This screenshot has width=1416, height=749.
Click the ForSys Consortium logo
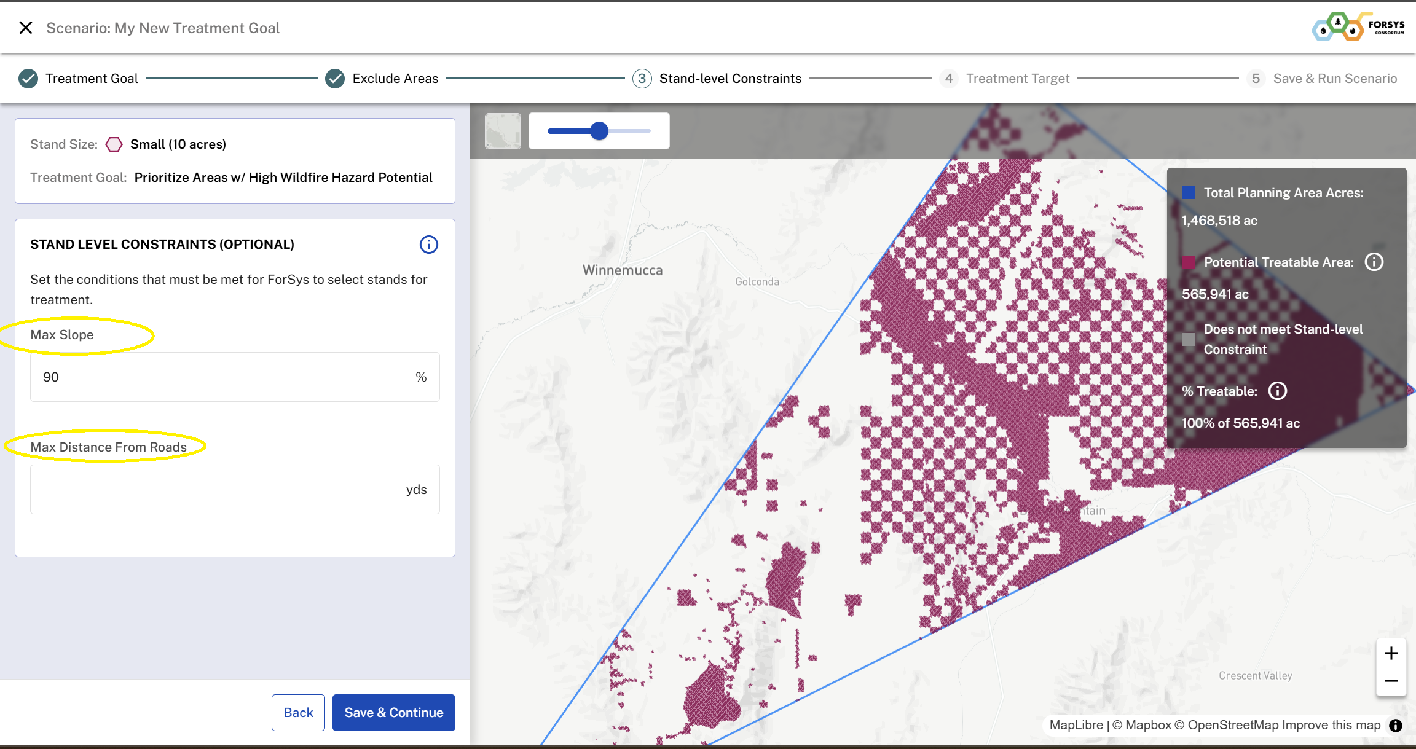click(1358, 27)
